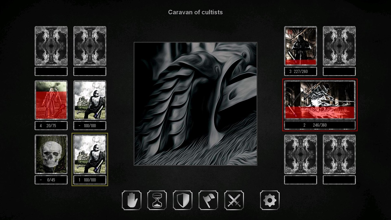This screenshot has width=391, height=220.
Task: Open settings with the gear icon
Action: pyautogui.click(x=270, y=200)
